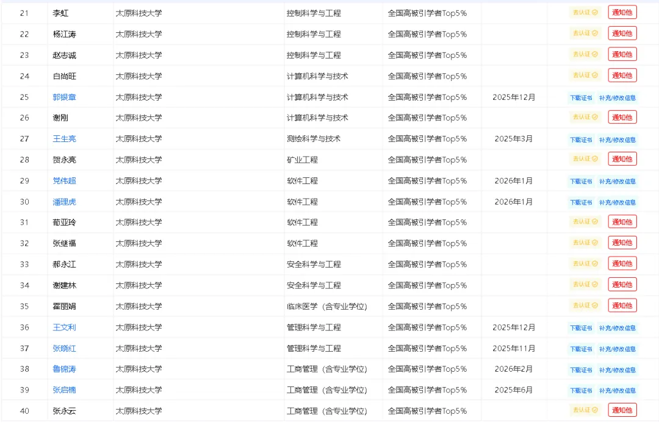659x426 pixels.
Task: Click 补充/修改信息 for 郭银章
Action: 617,98
